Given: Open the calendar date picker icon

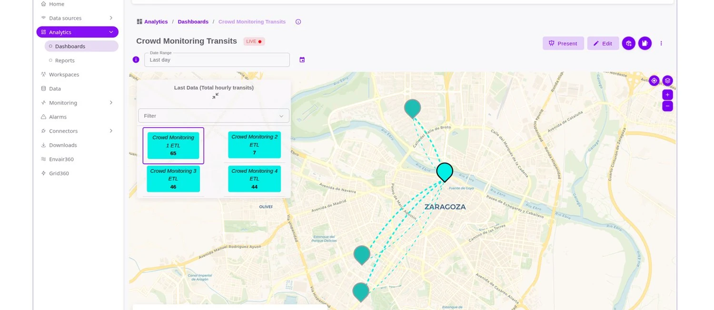Looking at the screenshot, I should pos(302,60).
